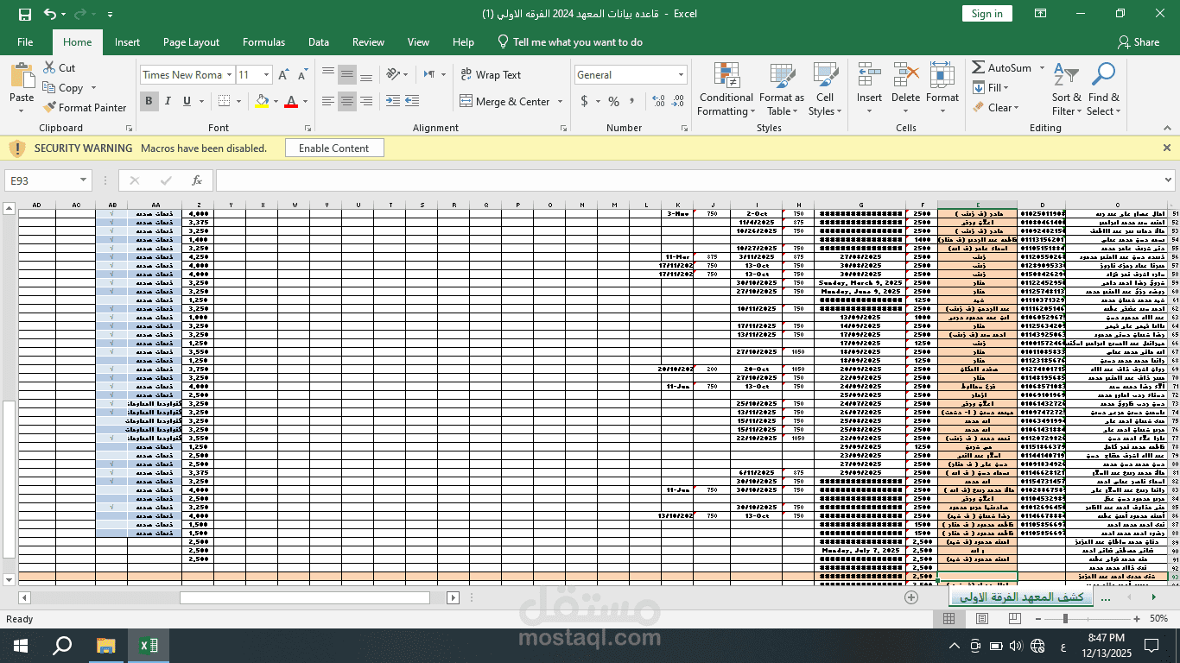Open the font size dropdown
The width and height of the screenshot is (1180, 663).
(x=267, y=75)
